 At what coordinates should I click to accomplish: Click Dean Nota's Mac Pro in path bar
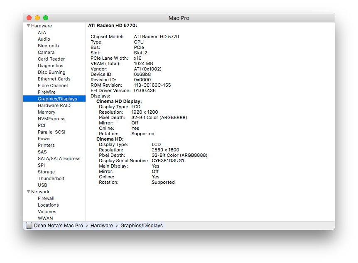click(59, 226)
